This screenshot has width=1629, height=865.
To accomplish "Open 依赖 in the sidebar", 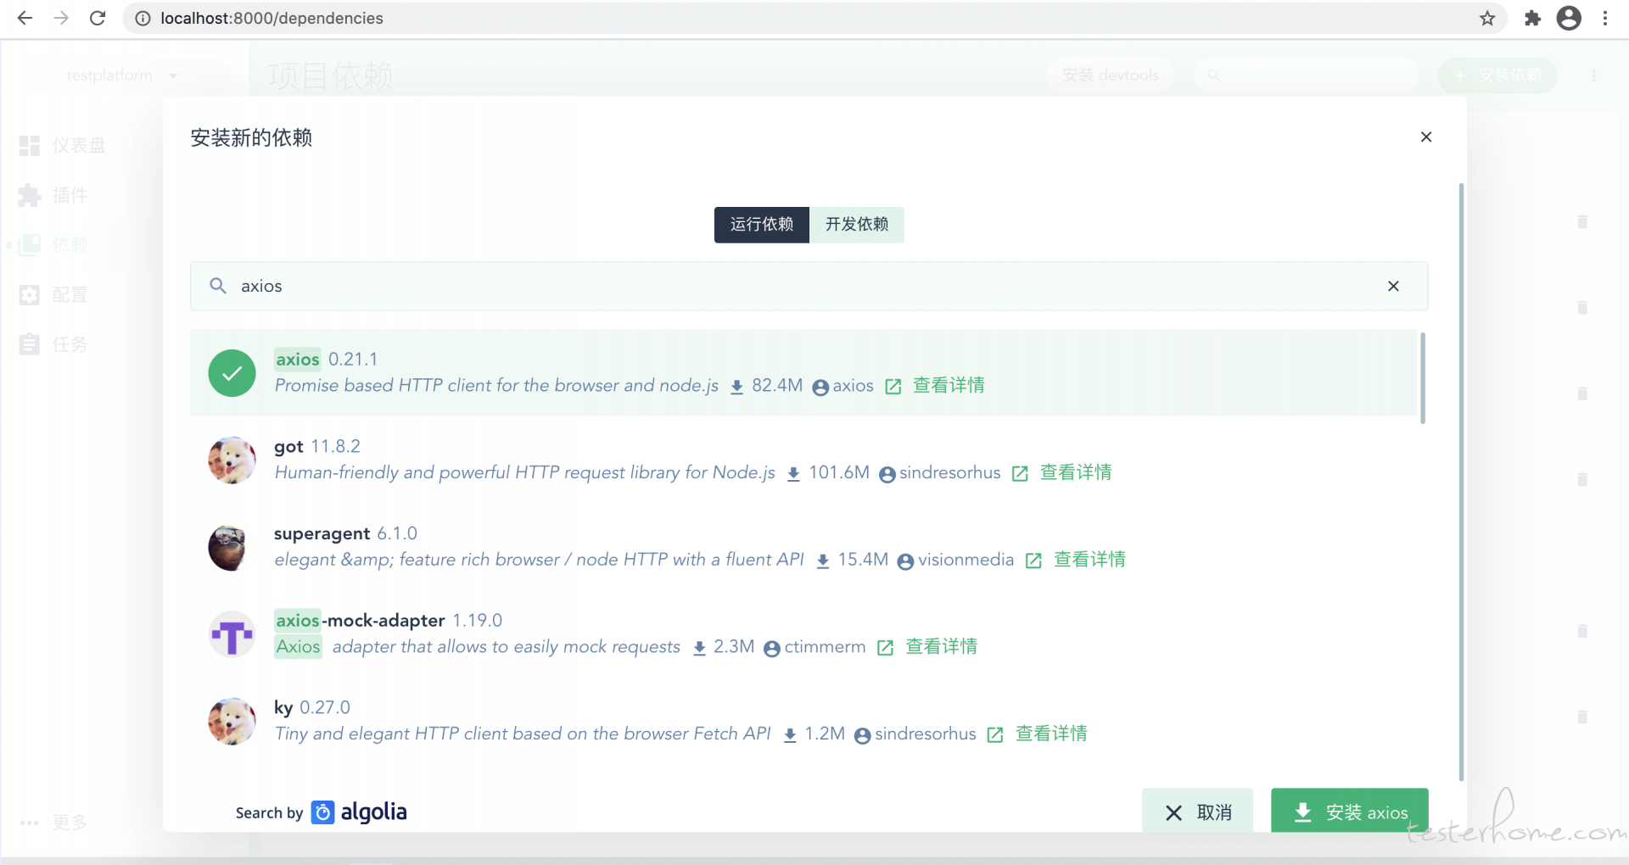I will click(x=54, y=245).
